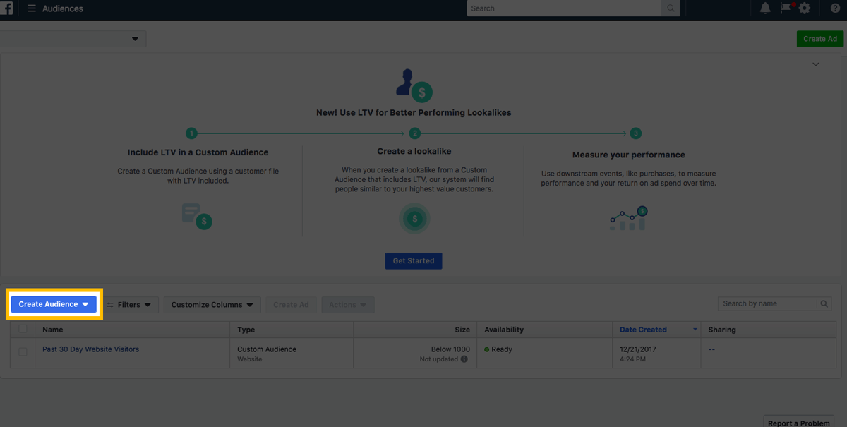Click the Get Started button
847x427 pixels.
click(414, 260)
